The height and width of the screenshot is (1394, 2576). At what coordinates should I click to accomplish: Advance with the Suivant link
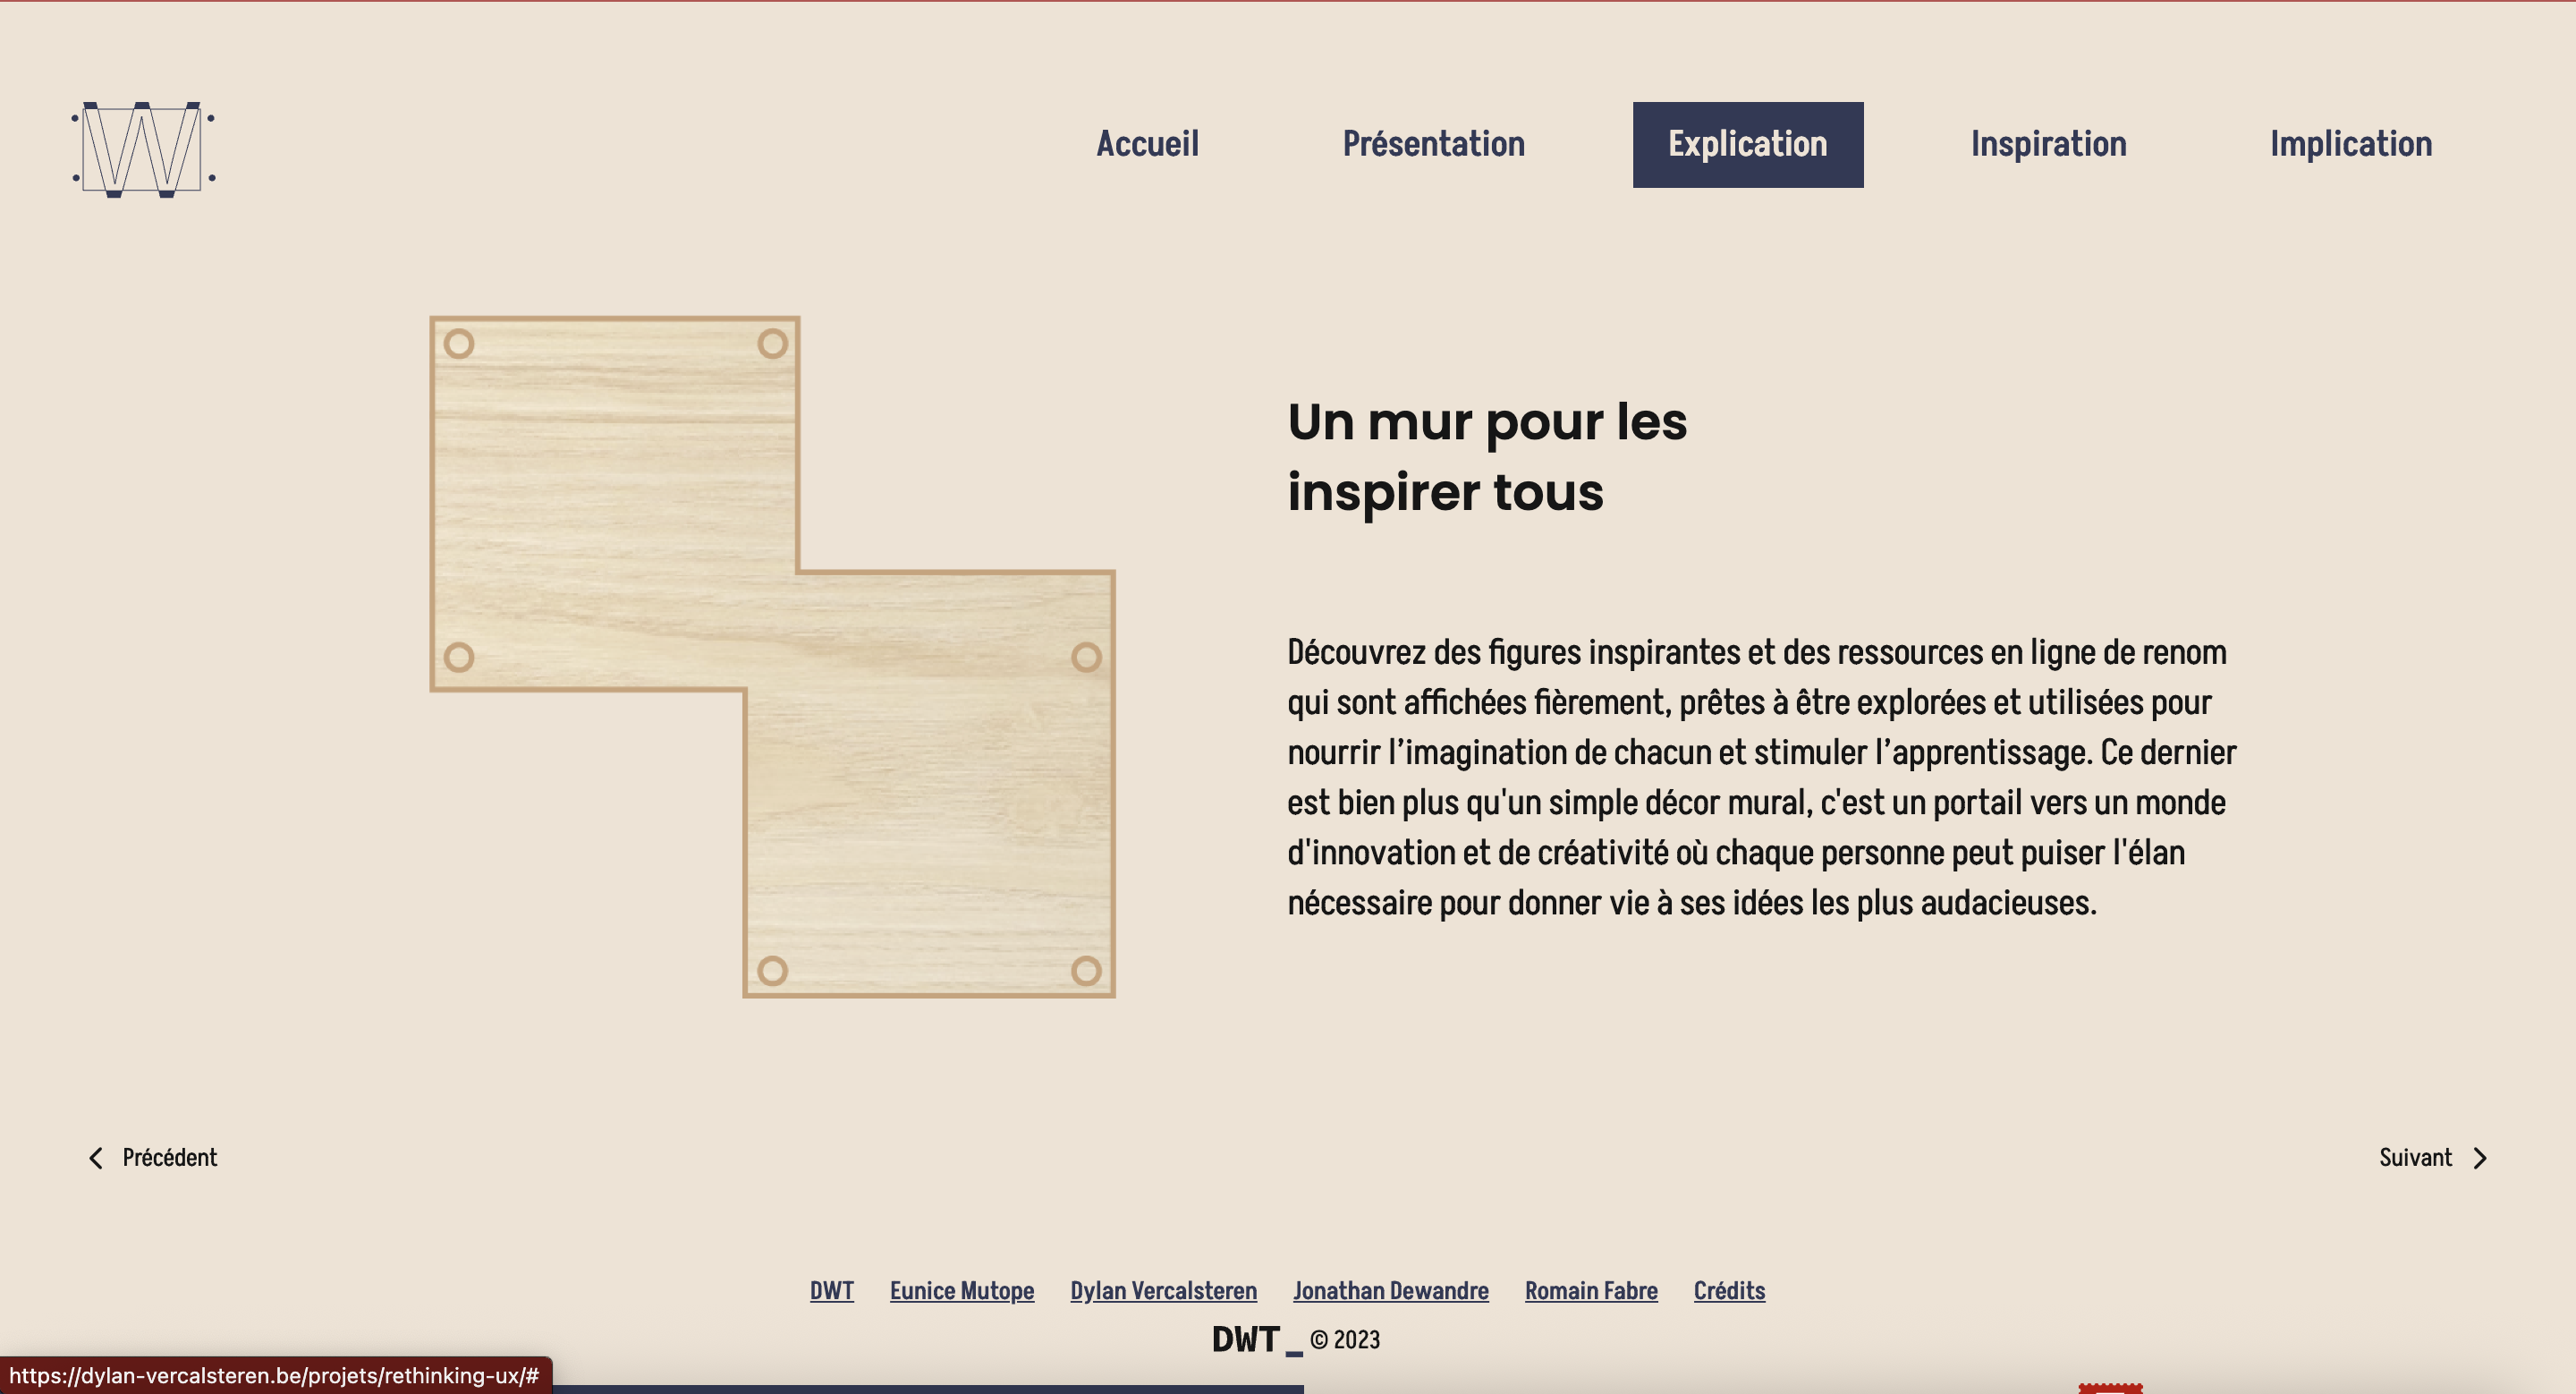click(2414, 1158)
